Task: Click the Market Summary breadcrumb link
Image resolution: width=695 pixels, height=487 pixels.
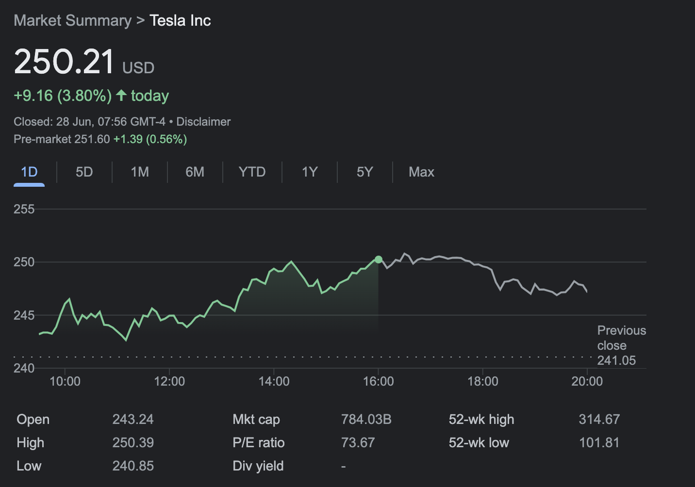Action: tap(73, 20)
